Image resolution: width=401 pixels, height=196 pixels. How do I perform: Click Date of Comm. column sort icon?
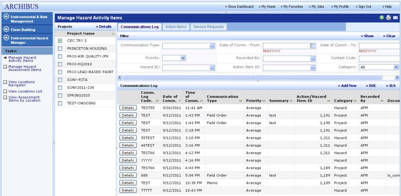[x=180, y=101]
